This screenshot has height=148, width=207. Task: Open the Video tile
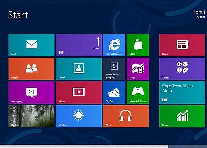coord(79,93)
